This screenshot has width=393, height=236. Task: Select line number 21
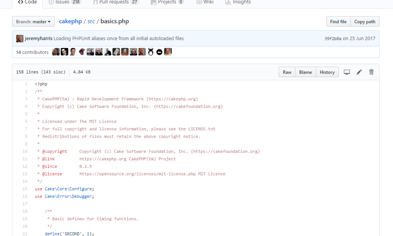pyautogui.click(x=25, y=234)
